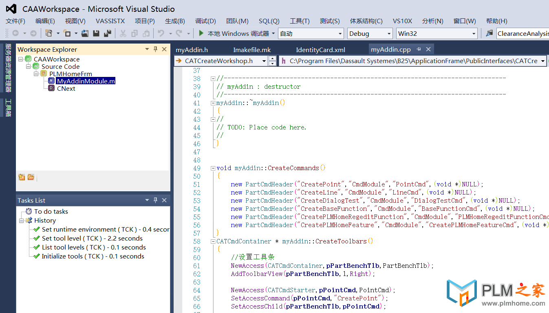
Task: Collapse the destructor comment block outline
Action: tap(213, 79)
